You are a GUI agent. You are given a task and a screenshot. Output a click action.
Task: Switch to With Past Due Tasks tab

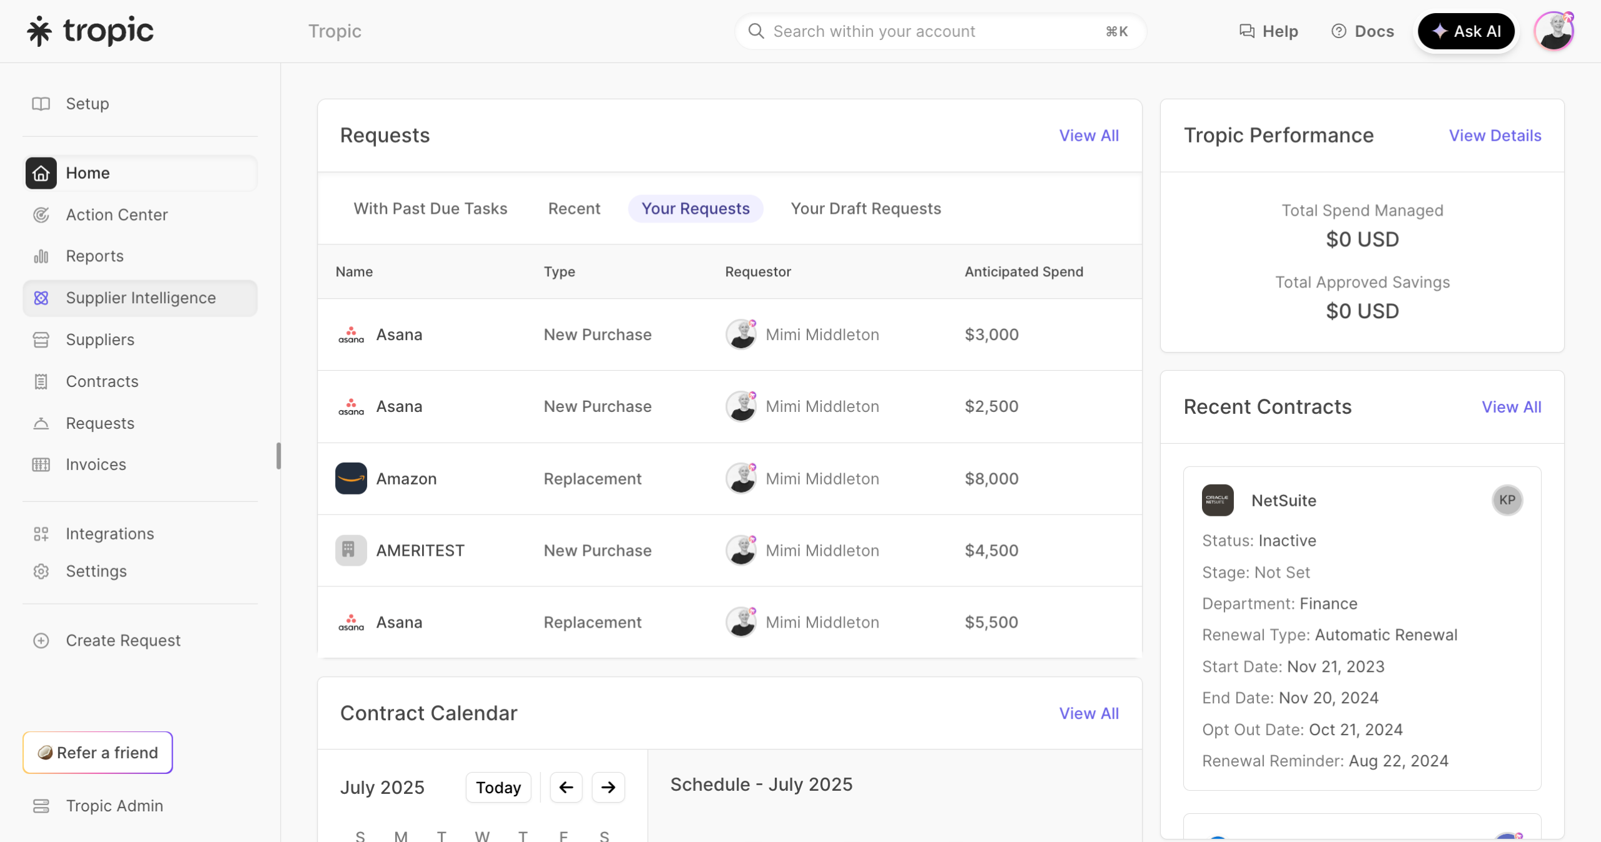click(x=430, y=209)
